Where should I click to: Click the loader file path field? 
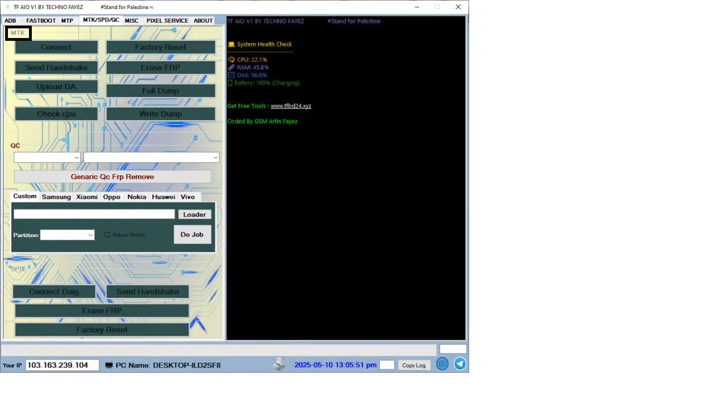tap(94, 214)
